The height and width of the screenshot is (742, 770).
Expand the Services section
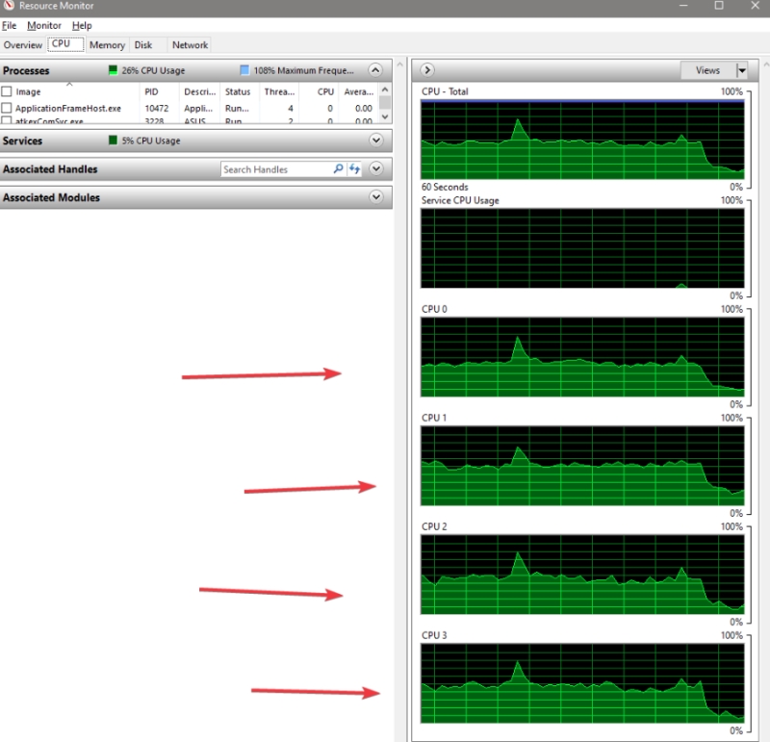click(375, 141)
